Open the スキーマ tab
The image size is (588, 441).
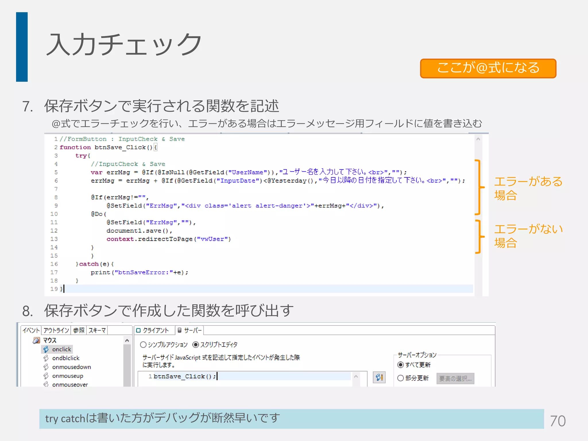coord(97,330)
